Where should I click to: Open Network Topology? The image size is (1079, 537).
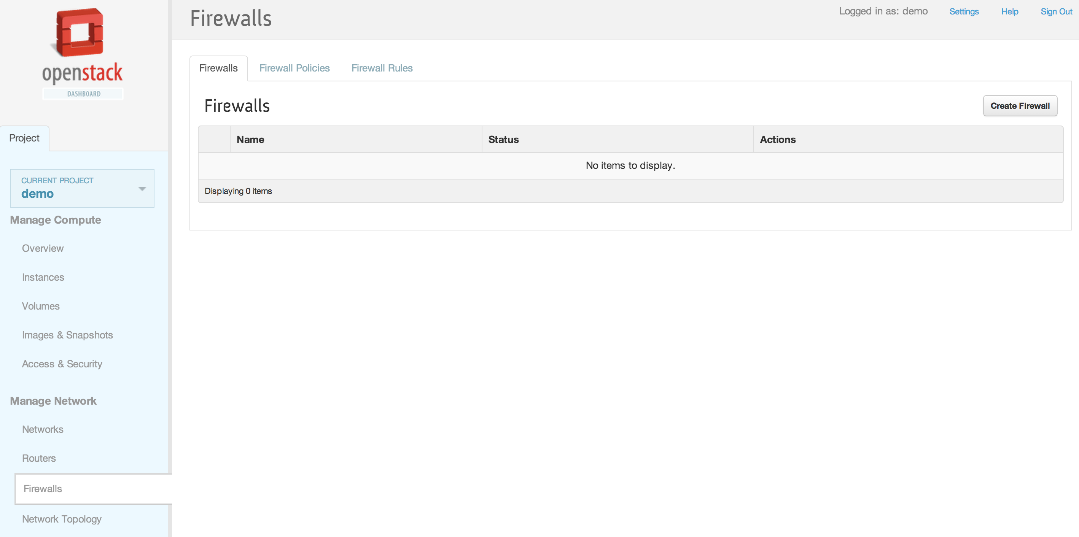click(62, 519)
